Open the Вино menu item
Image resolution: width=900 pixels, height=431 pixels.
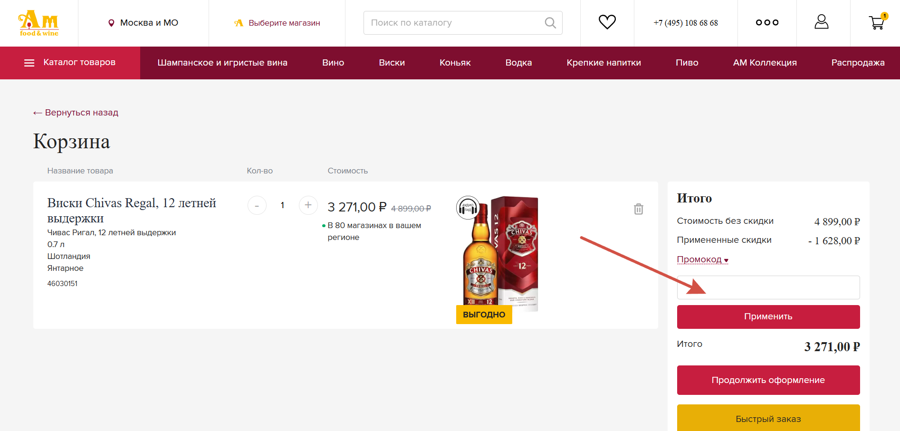(x=333, y=63)
